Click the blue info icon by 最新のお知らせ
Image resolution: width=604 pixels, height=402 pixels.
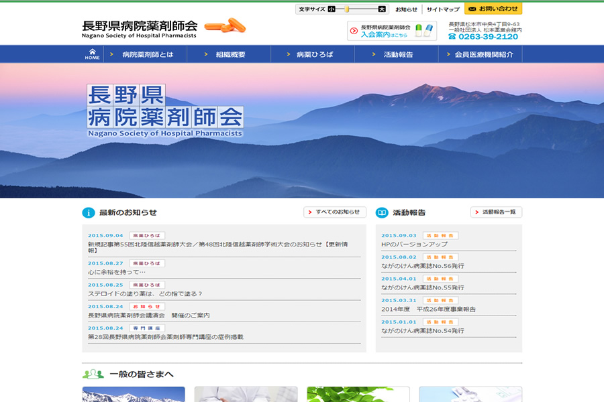click(88, 212)
